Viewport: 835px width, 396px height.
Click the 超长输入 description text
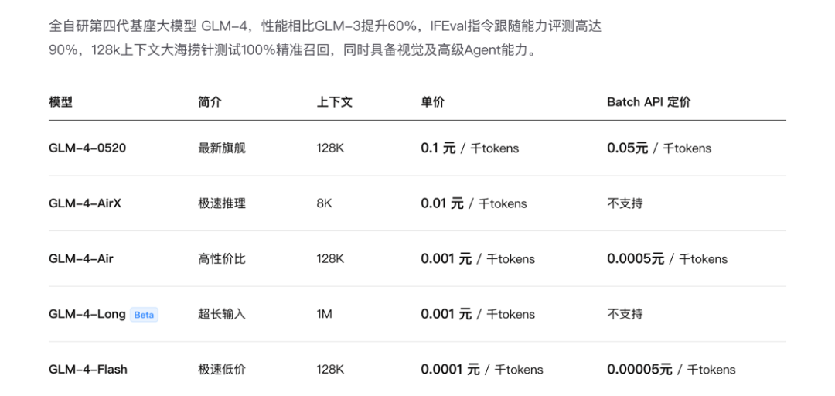(x=222, y=314)
